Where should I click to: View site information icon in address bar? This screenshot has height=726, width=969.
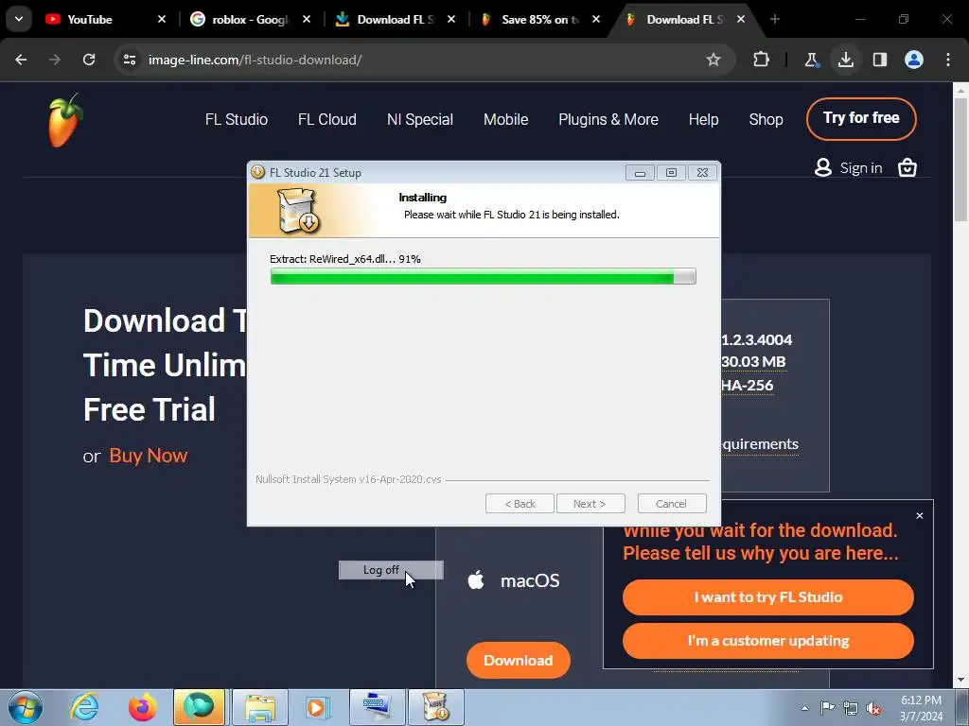[x=130, y=60]
